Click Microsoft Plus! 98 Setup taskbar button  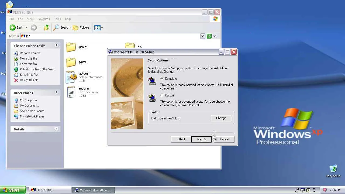point(93,190)
